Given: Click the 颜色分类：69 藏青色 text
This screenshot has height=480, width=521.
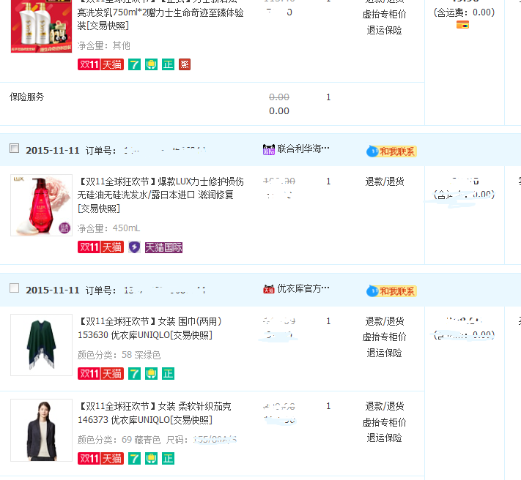Looking at the screenshot, I should [119, 440].
